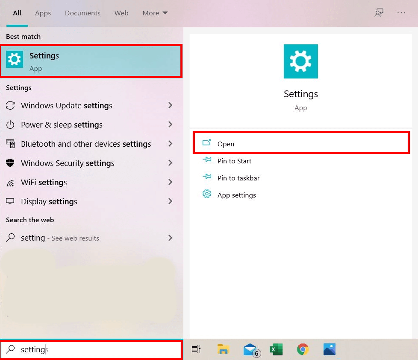The image size is (418, 360).
Task: Open Windows Security settings result
Action: pyautogui.click(x=91, y=163)
